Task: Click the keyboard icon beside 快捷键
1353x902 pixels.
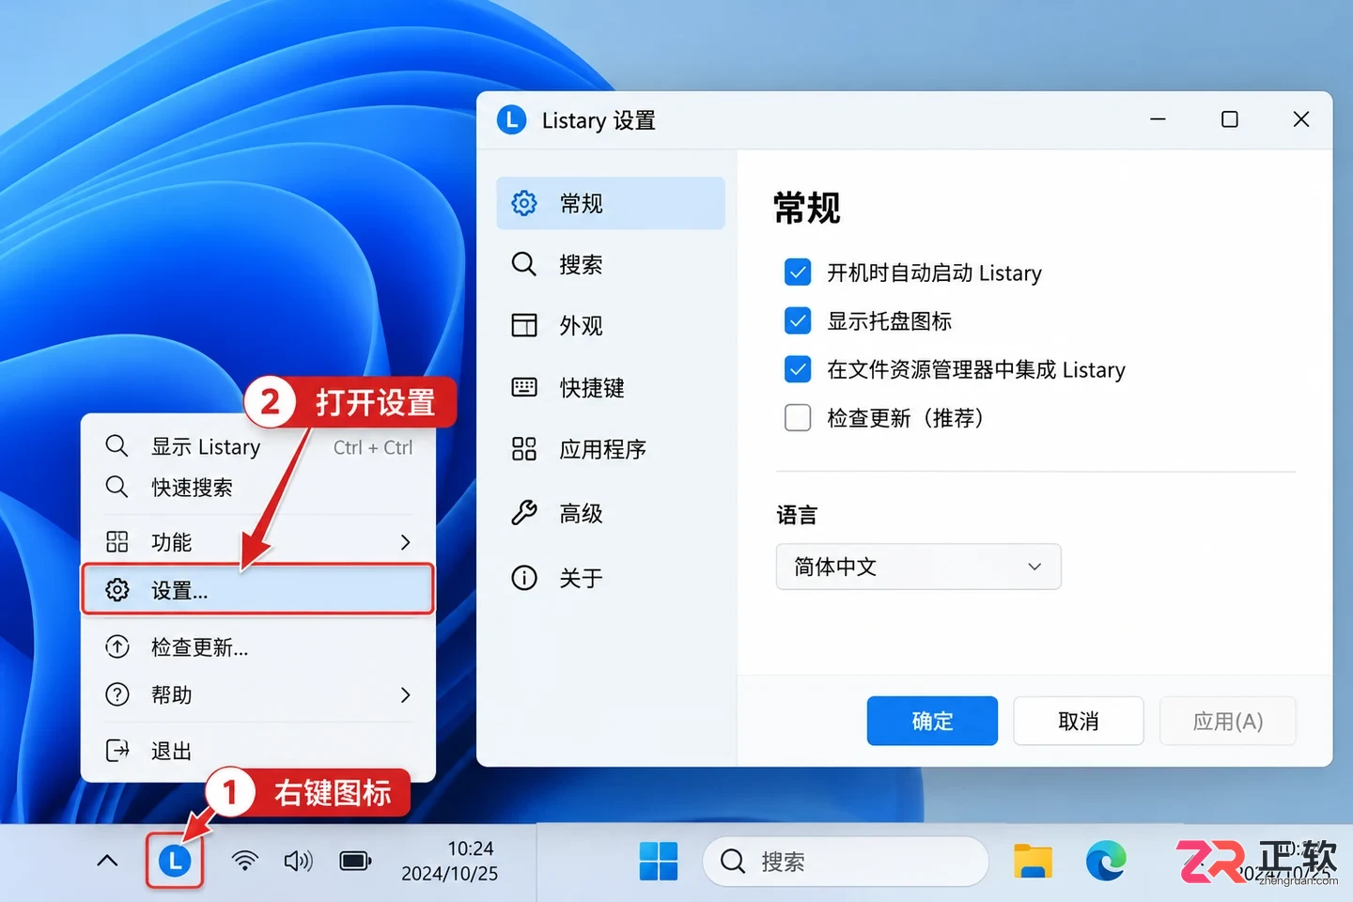Action: click(x=524, y=387)
